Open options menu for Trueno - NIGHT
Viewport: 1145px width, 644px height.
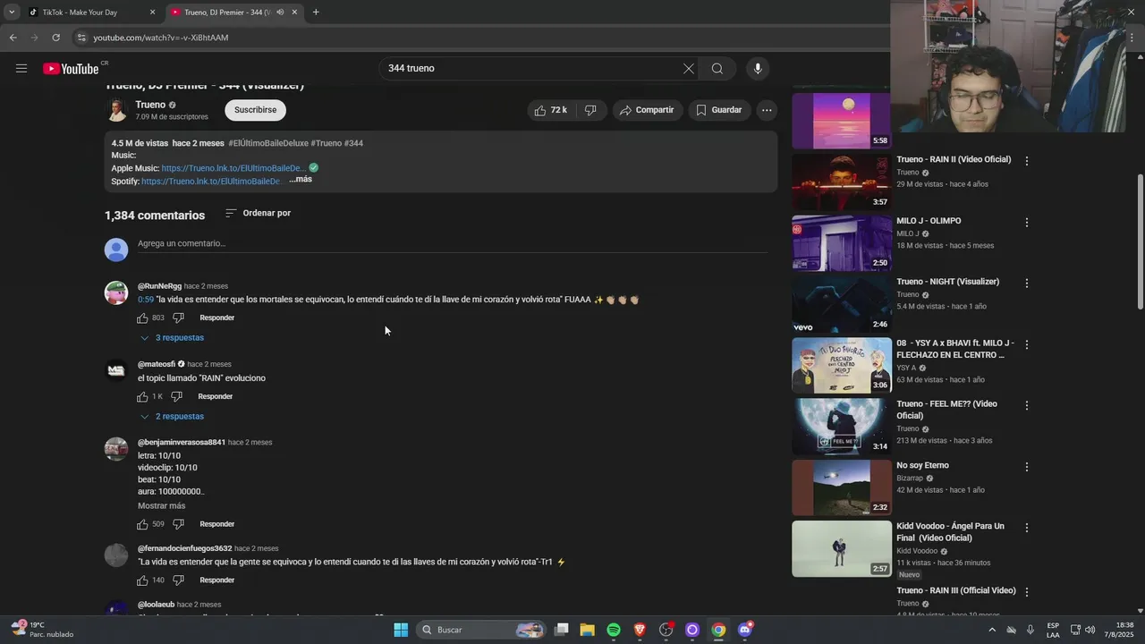click(1027, 283)
